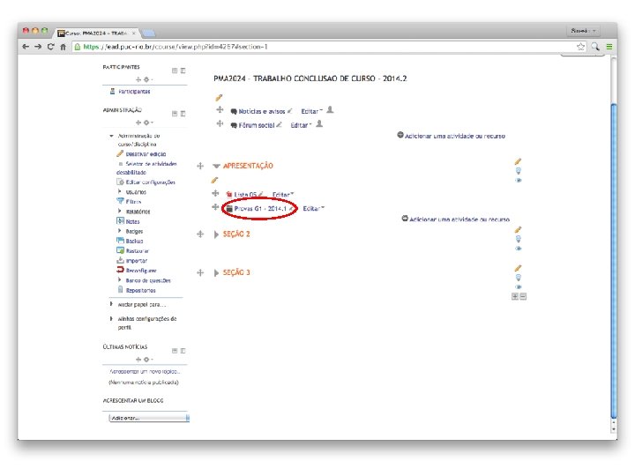Viewport: 635px width, 476px height.
Task: Edit APRESENTAÇÃO summary pencil under heading
Action: (214, 180)
